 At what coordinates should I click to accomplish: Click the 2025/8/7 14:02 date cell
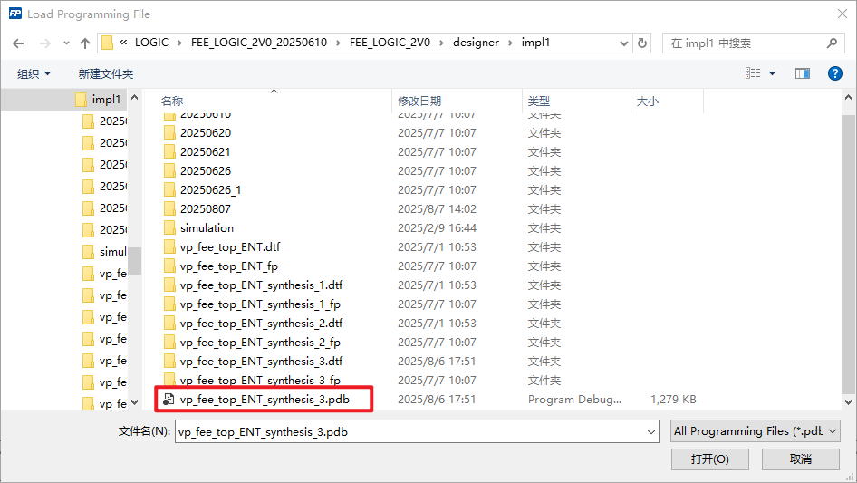(437, 209)
